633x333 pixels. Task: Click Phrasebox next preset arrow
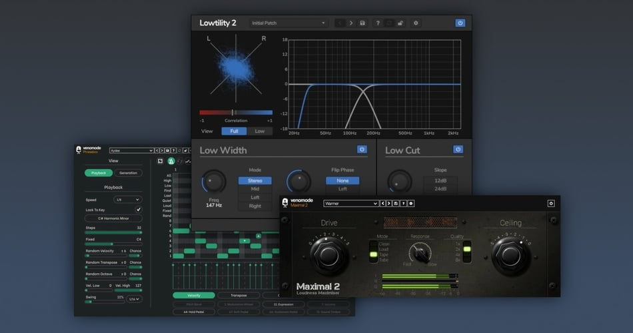pos(162,151)
